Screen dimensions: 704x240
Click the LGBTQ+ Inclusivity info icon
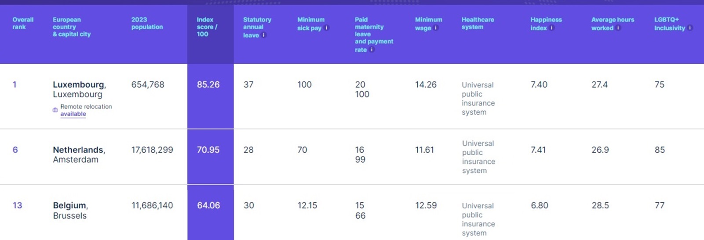690,28
